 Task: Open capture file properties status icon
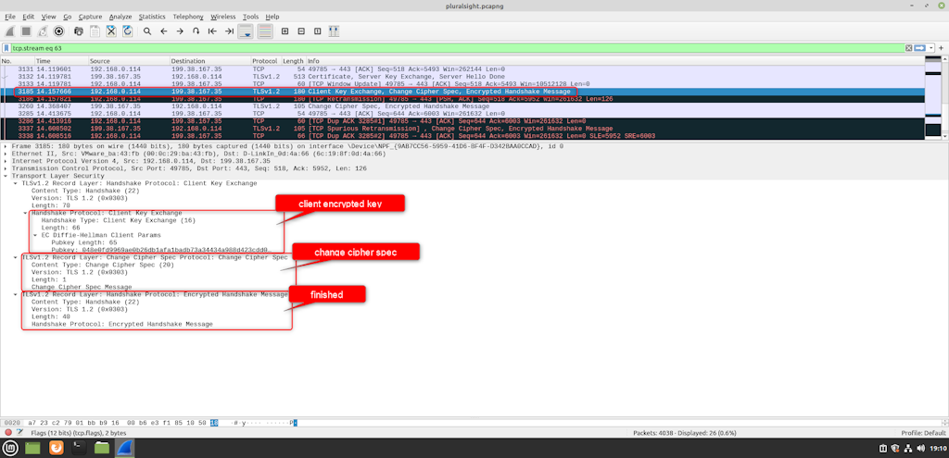20,433
